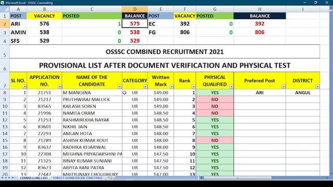Open the Rank column filter dropdown
The image size is (333, 187).
[x=194, y=87]
